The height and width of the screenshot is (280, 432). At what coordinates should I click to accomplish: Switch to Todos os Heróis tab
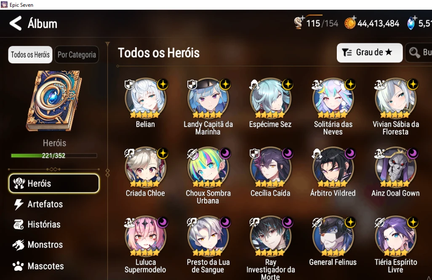click(30, 55)
